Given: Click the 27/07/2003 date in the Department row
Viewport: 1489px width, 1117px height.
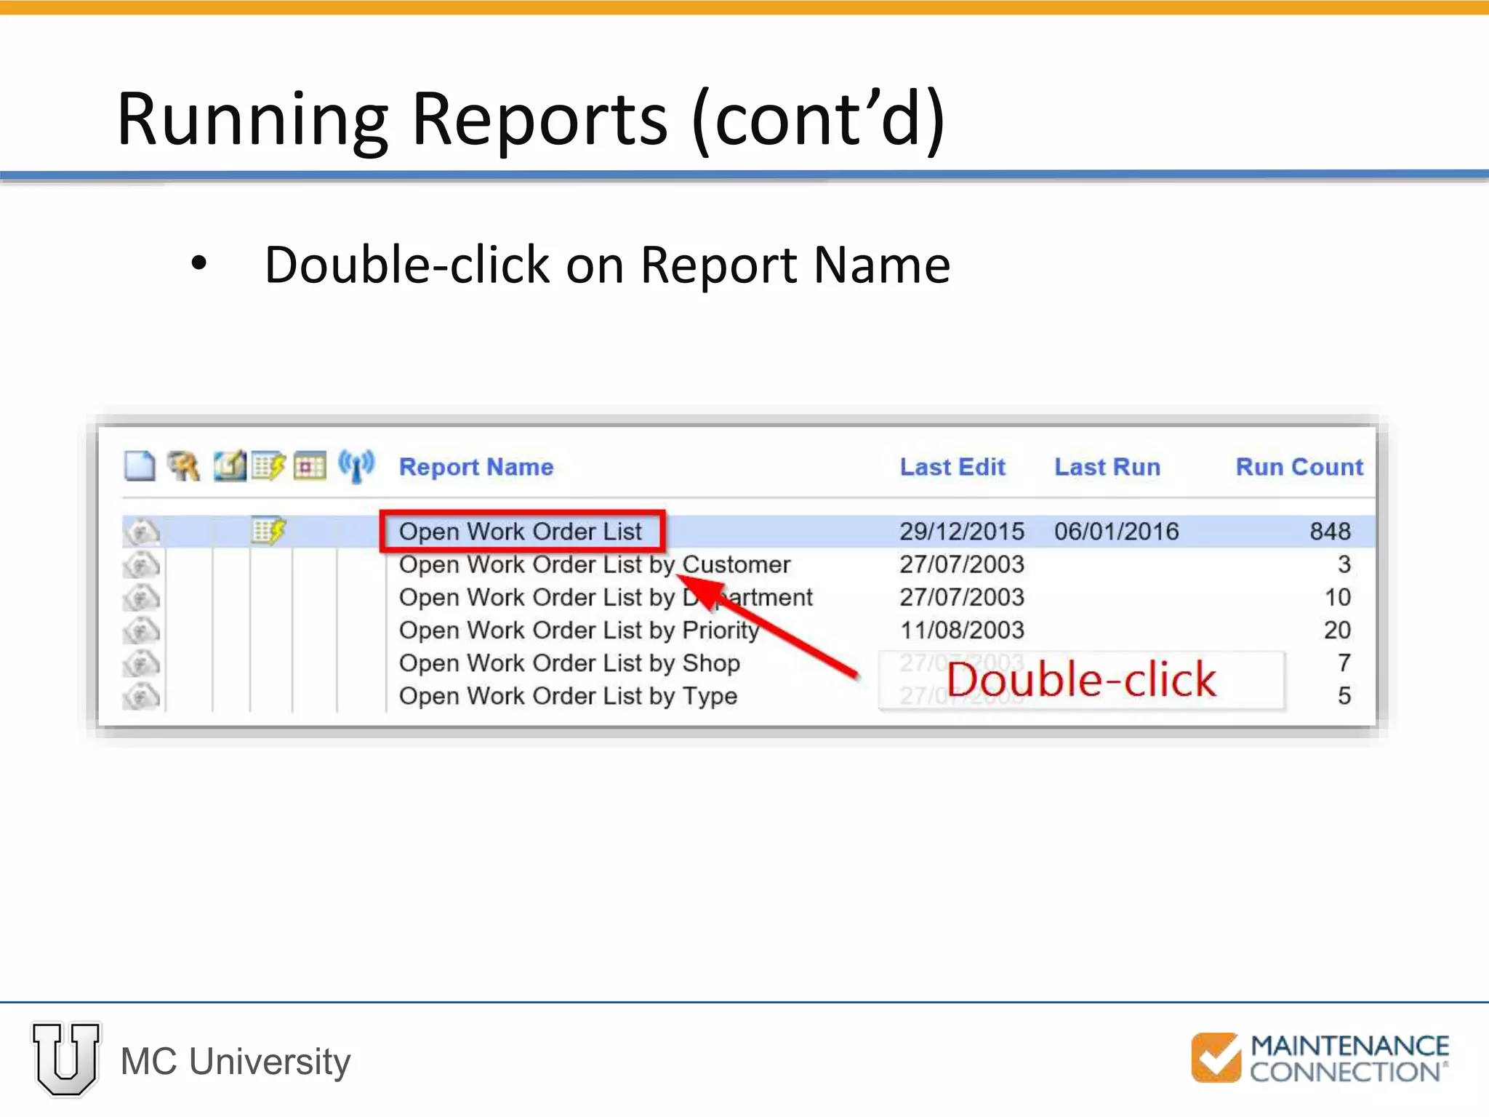Looking at the screenshot, I should pyautogui.click(x=962, y=598).
